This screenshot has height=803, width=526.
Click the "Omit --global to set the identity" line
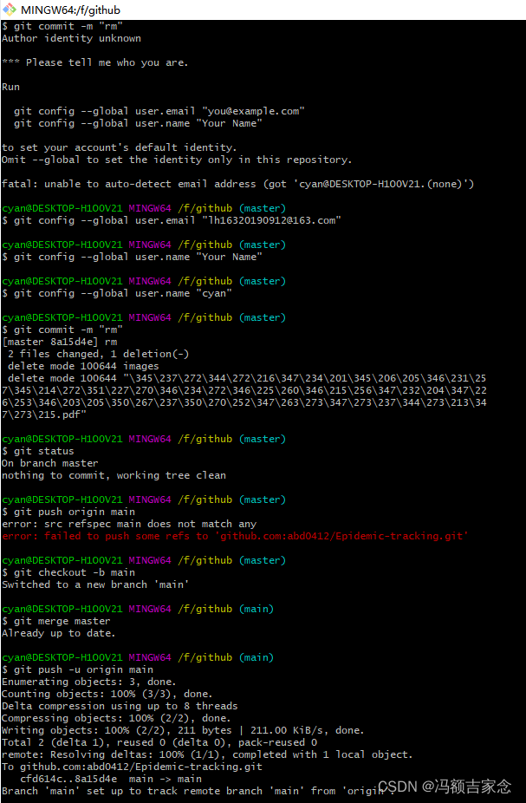177,160
